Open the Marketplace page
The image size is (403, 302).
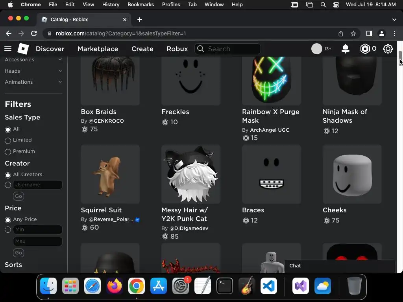(98, 49)
